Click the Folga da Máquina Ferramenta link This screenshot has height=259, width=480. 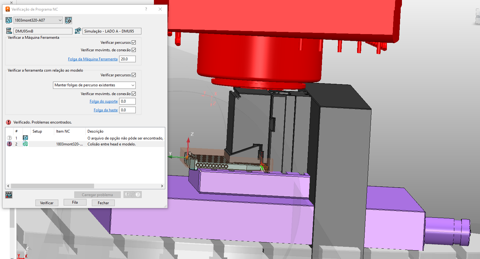pyautogui.click(x=93, y=59)
